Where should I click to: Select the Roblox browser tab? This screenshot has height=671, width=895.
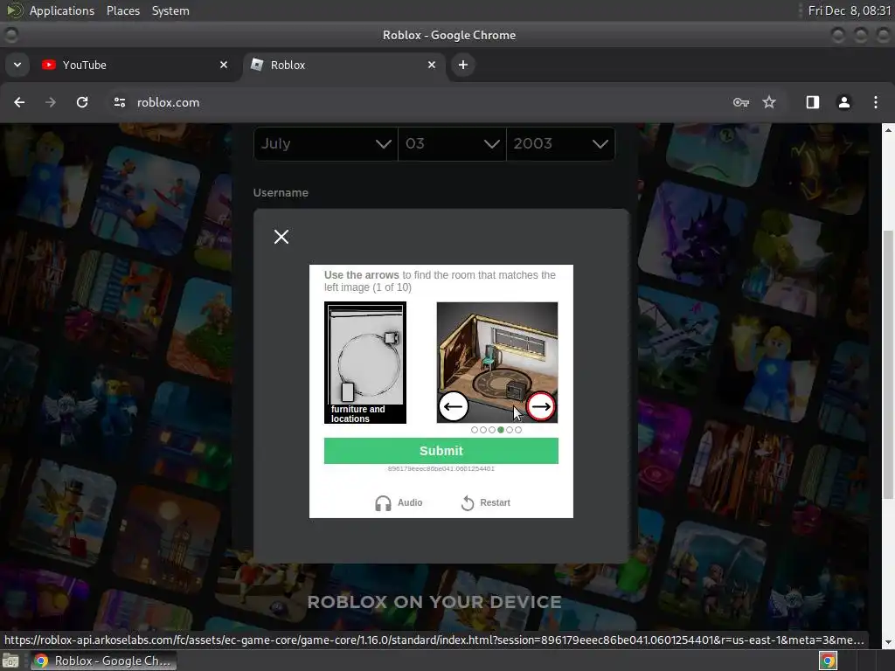pos(344,65)
